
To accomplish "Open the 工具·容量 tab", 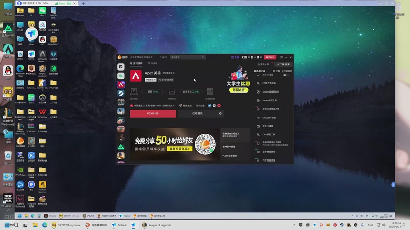I will (283, 64).
